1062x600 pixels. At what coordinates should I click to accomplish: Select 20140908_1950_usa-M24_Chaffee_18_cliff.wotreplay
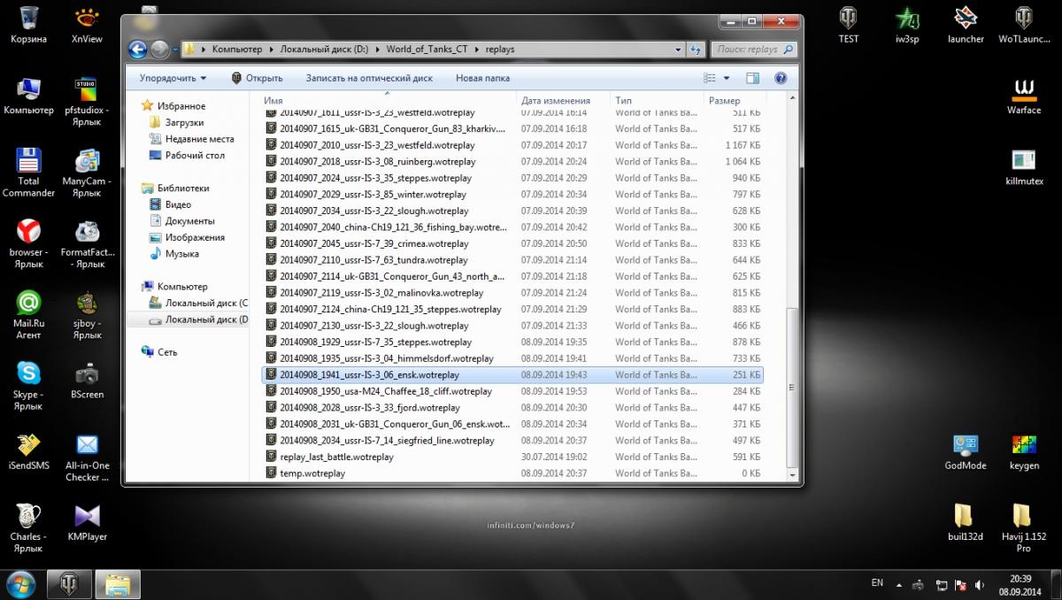[x=513, y=391]
